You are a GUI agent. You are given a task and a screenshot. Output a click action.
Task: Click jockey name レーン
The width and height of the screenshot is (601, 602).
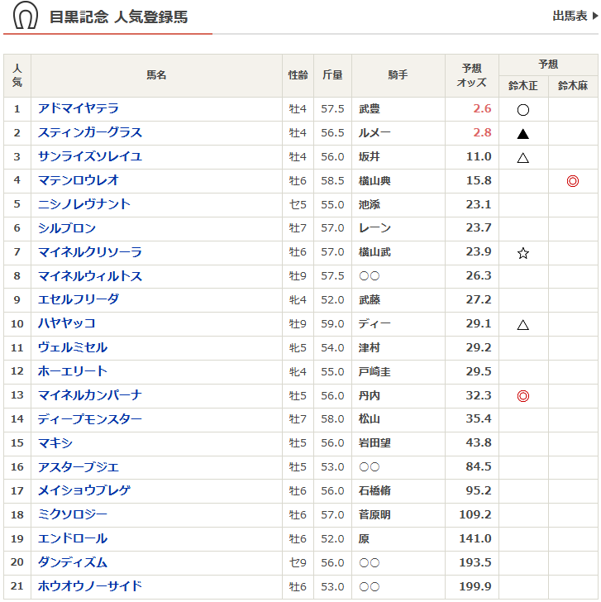point(374,228)
